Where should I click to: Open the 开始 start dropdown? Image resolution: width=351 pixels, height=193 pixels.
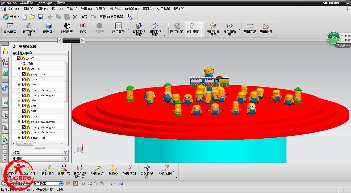coord(11,17)
